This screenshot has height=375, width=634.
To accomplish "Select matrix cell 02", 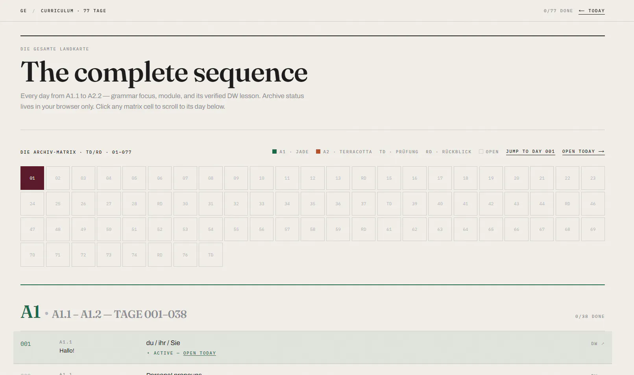I will coord(58,178).
